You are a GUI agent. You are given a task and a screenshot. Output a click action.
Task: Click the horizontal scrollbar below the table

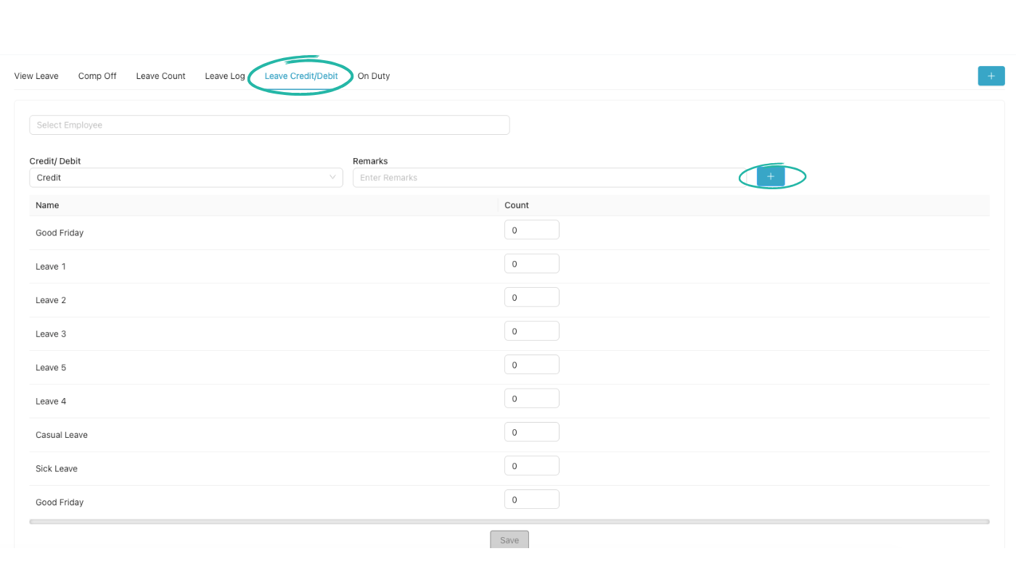(x=508, y=521)
